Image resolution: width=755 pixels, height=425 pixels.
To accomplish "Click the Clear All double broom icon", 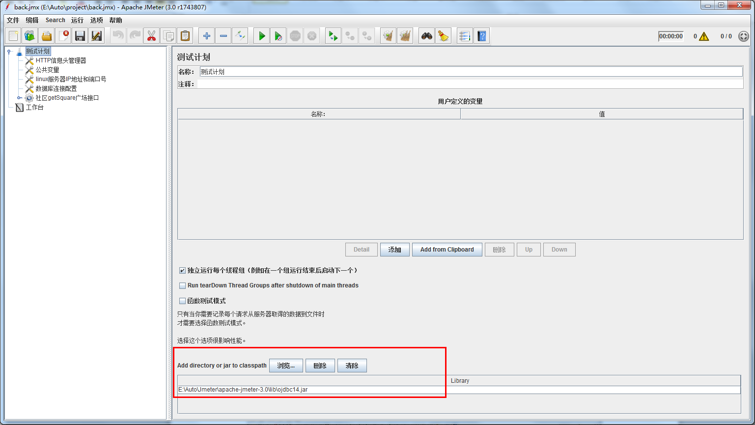I will (405, 36).
